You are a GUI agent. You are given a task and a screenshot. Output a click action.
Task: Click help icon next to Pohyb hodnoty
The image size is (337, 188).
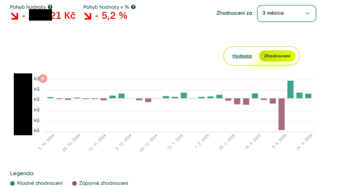coord(50,7)
